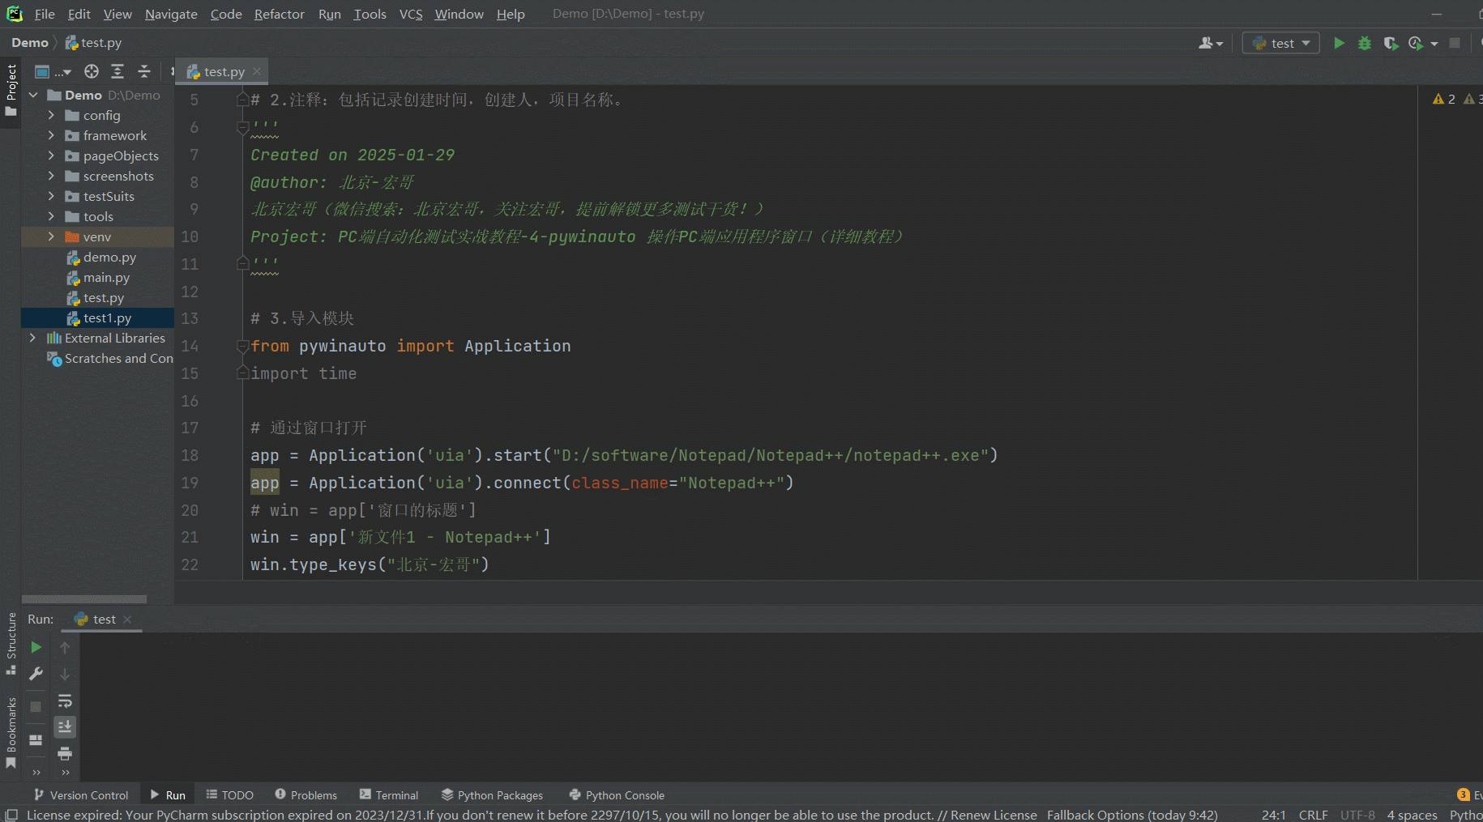This screenshot has height=822, width=1483.
Task: Select opened file locator target icon
Action: pyautogui.click(x=92, y=71)
